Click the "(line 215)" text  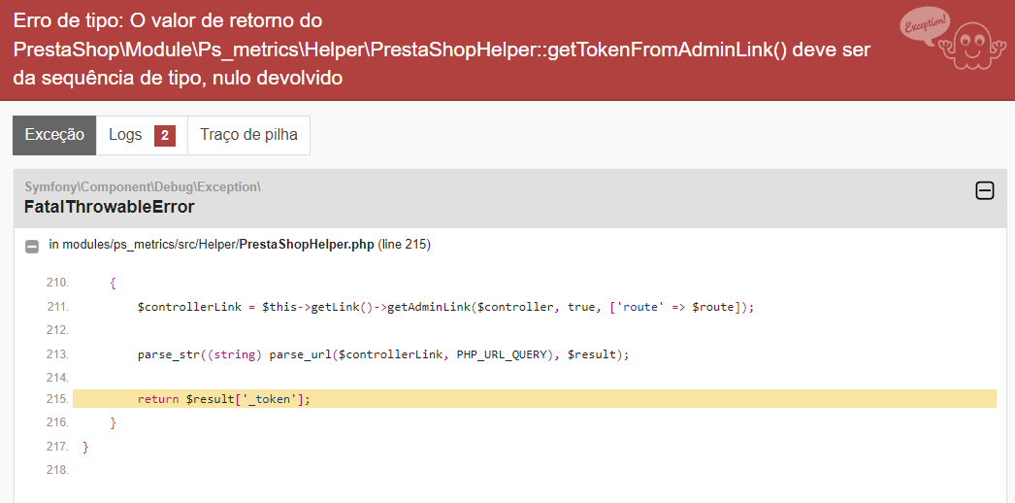(x=404, y=245)
